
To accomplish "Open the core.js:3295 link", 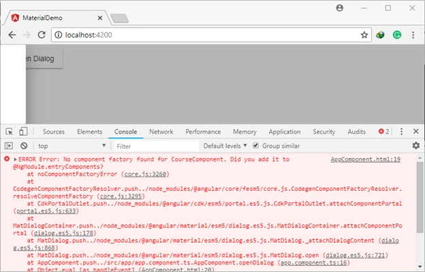I will (x=121, y=196).
